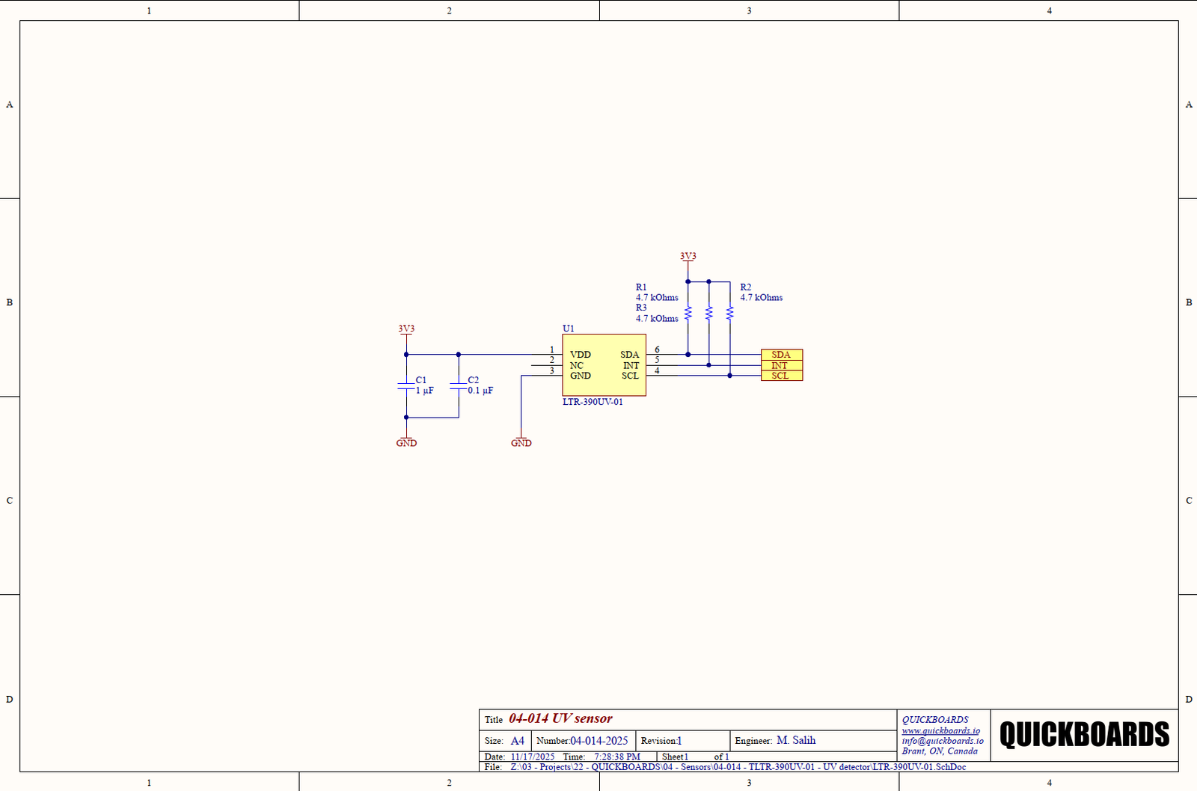The height and width of the screenshot is (791, 1197).
Task: Click the LTR-390UV-01 part name below U1
Action: point(593,402)
